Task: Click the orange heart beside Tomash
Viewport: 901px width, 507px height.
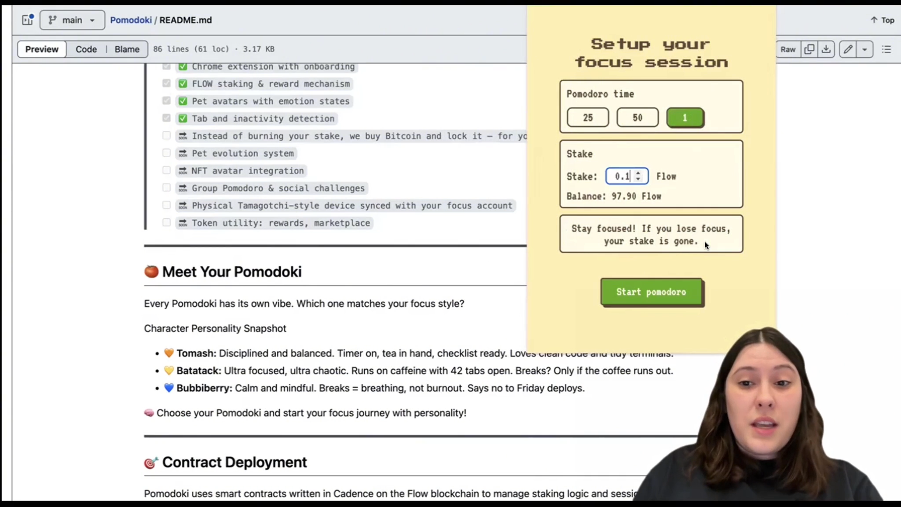Action: click(169, 353)
